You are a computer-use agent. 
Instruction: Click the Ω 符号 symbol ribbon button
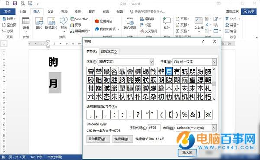click(232, 25)
